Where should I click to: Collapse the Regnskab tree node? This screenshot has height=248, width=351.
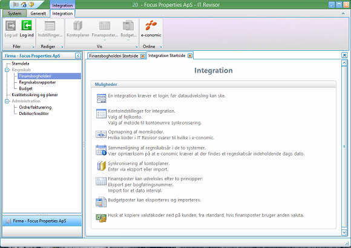(x=7, y=70)
